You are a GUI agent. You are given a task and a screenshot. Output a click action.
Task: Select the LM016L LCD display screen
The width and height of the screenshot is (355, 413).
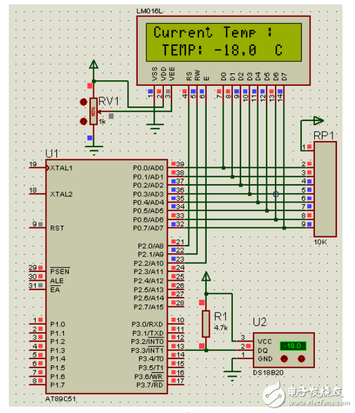224,43
